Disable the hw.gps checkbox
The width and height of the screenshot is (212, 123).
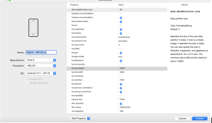coord(121,53)
